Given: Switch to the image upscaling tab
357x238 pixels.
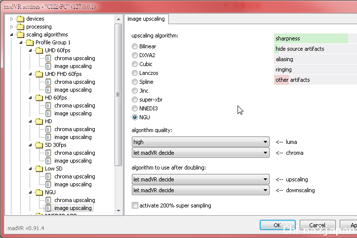Looking at the screenshot, I should pyautogui.click(x=147, y=19).
